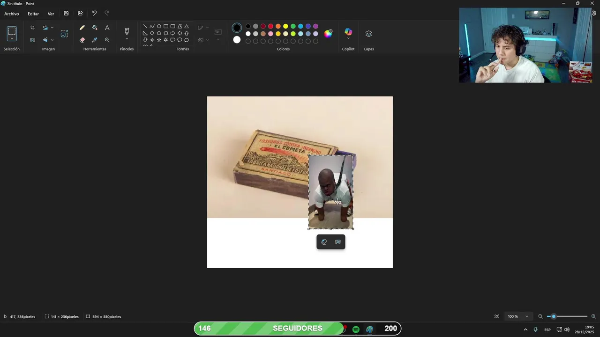Open the Archivo menu
Image resolution: width=600 pixels, height=337 pixels.
tap(12, 14)
